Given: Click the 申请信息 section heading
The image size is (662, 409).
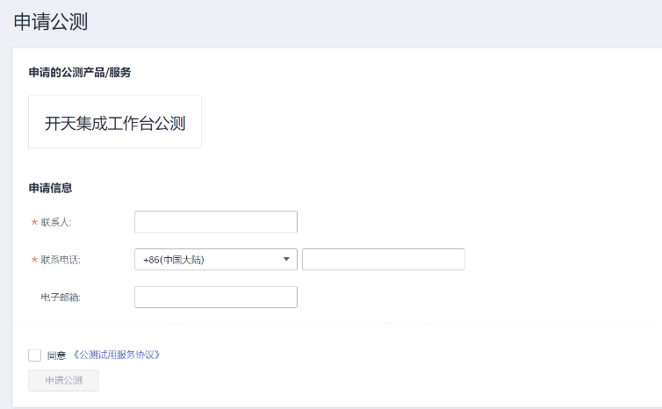Looking at the screenshot, I should click(x=50, y=187).
